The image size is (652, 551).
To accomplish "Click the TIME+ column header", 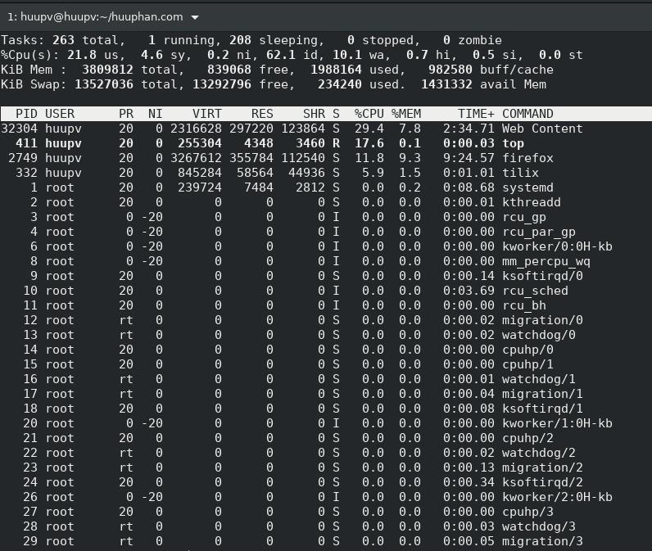I will pyautogui.click(x=476, y=114).
